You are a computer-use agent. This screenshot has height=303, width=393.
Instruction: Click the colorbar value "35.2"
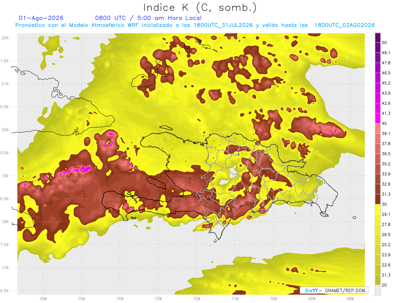coord(386,164)
